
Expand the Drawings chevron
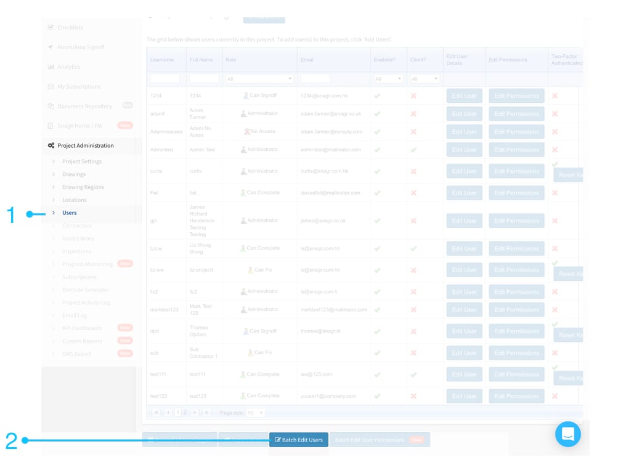point(54,174)
